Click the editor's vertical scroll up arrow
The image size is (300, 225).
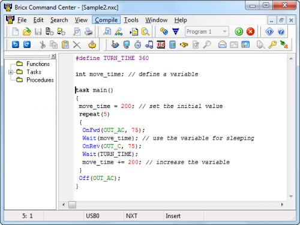point(291,59)
